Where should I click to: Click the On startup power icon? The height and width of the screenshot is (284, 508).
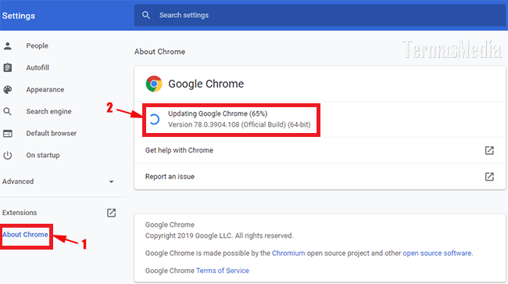coord(8,155)
